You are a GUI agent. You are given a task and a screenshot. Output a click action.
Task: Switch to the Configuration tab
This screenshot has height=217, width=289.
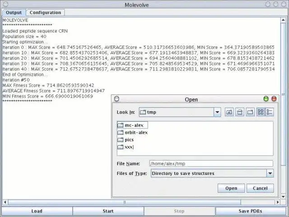45,13
